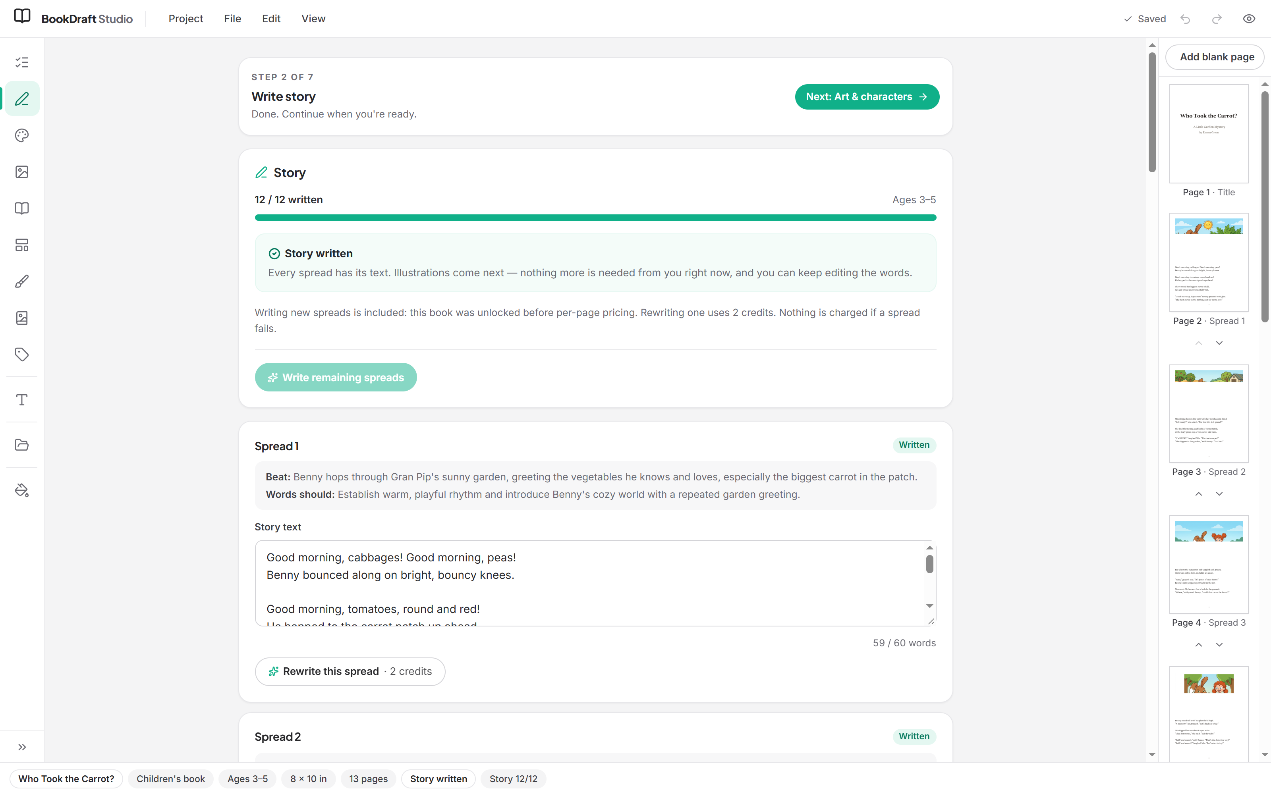Click the undo arrow in top bar

coord(1185,19)
